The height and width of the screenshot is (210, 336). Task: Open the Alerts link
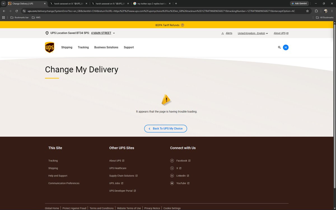click(x=229, y=33)
